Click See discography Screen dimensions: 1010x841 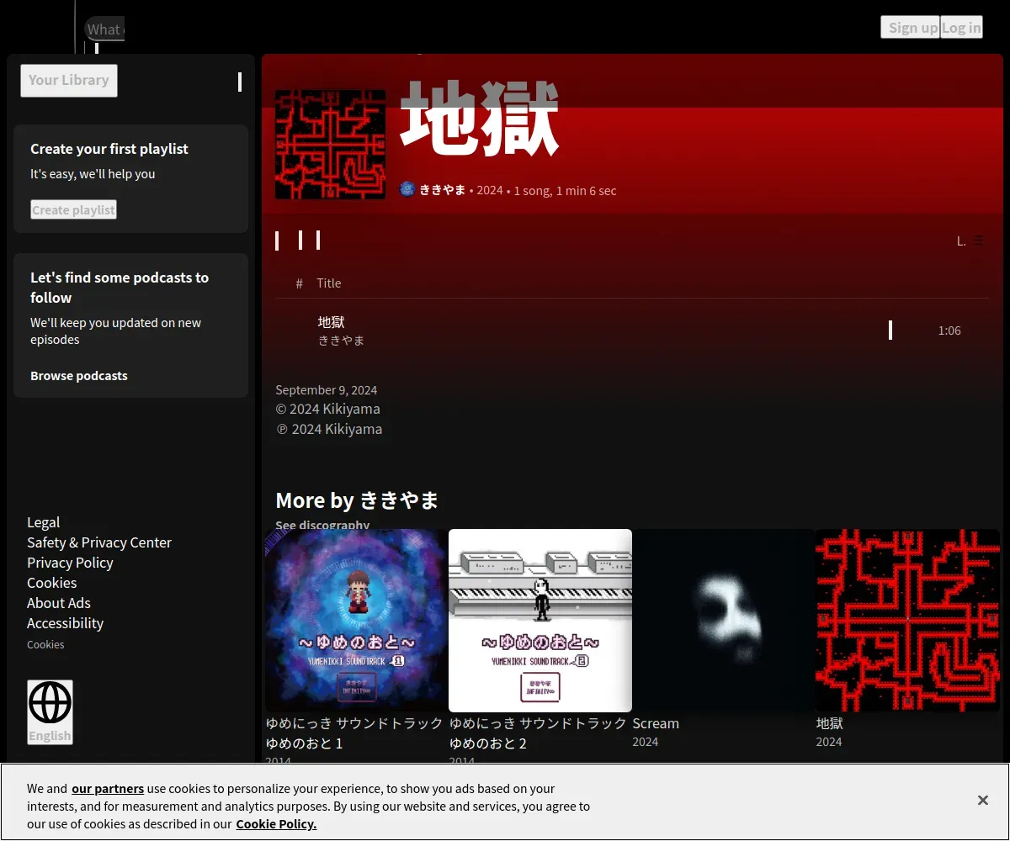[322, 524]
